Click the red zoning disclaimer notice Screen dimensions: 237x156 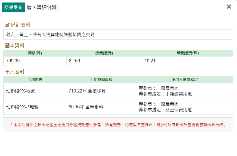tap(118, 125)
